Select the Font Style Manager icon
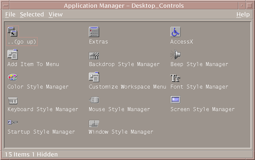The image size is (255, 160). [175, 78]
